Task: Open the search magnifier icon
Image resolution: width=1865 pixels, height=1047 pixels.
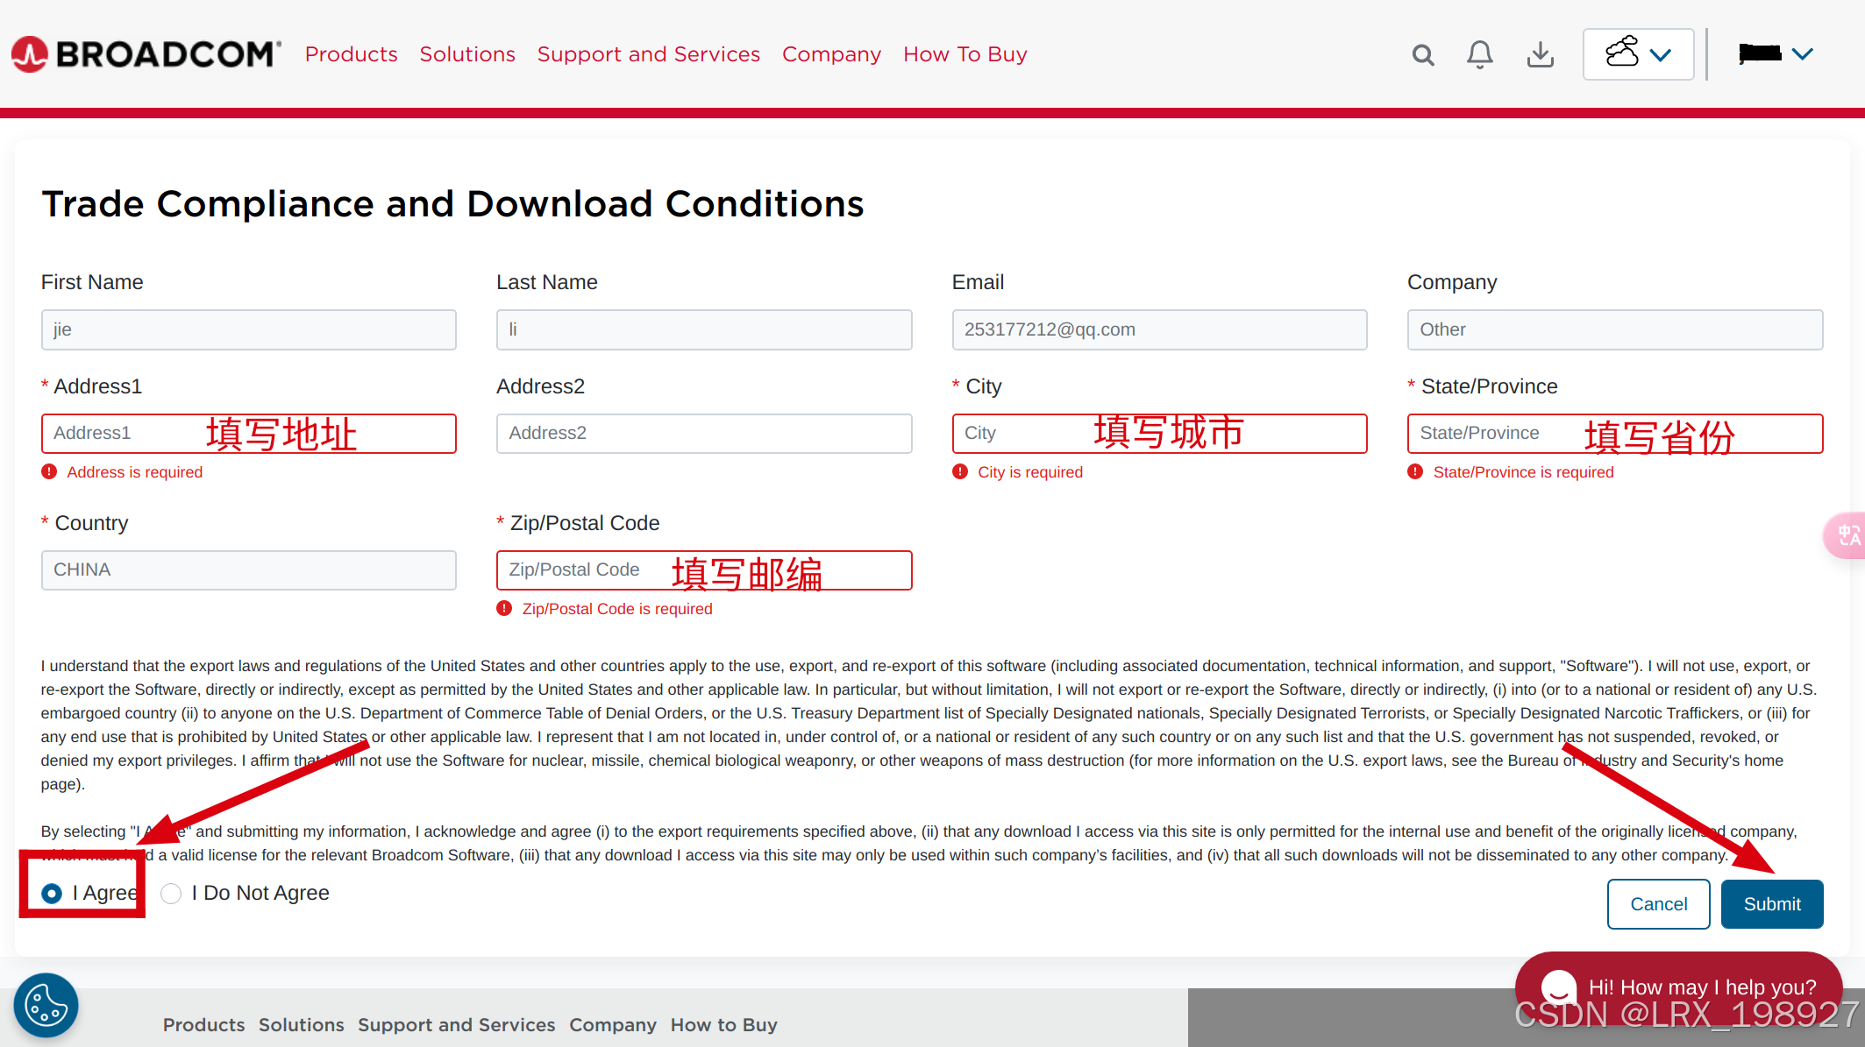Action: click(1423, 55)
